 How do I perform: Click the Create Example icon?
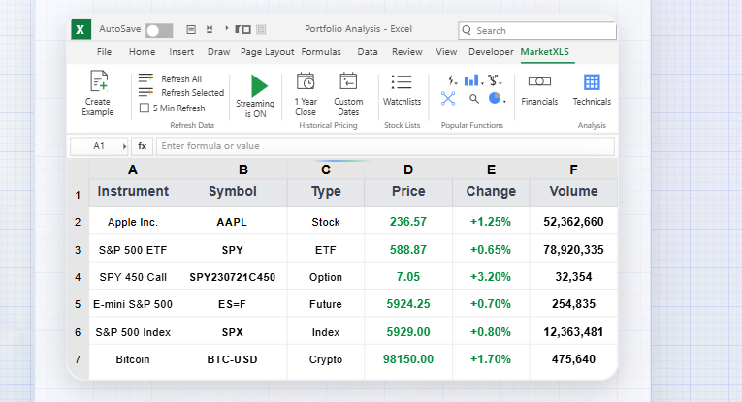(98, 82)
